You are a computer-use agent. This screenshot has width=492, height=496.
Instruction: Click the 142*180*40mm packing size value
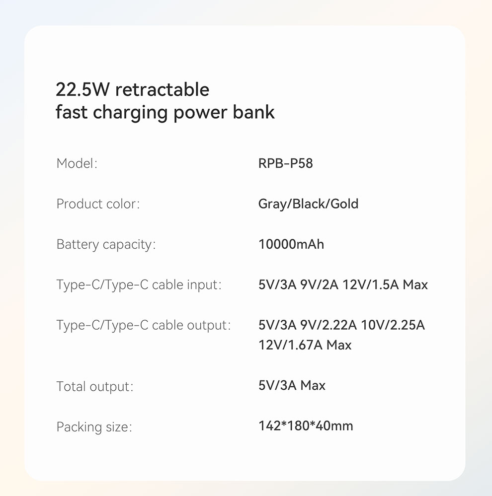pyautogui.click(x=306, y=426)
